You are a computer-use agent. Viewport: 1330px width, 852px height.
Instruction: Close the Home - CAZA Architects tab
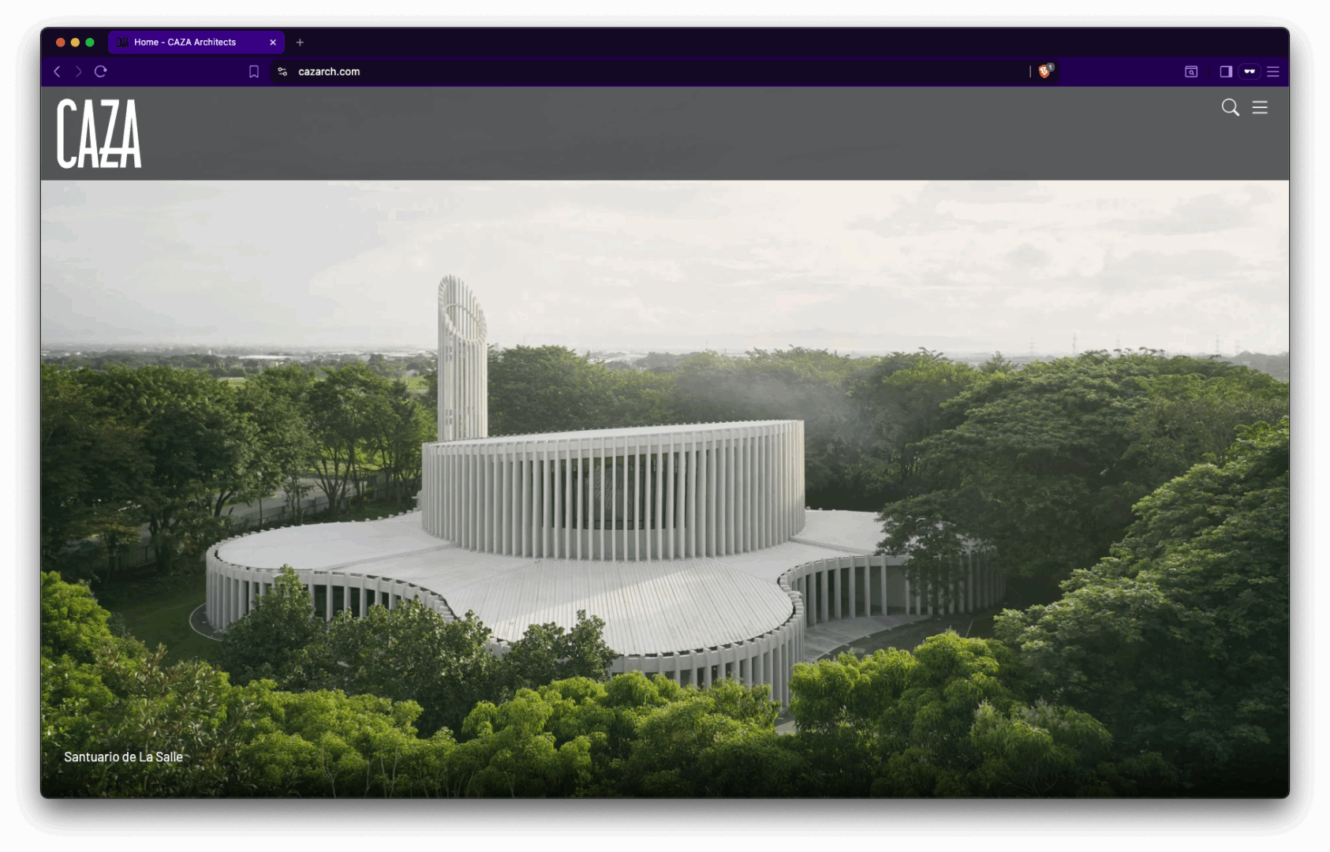tap(273, 43)
